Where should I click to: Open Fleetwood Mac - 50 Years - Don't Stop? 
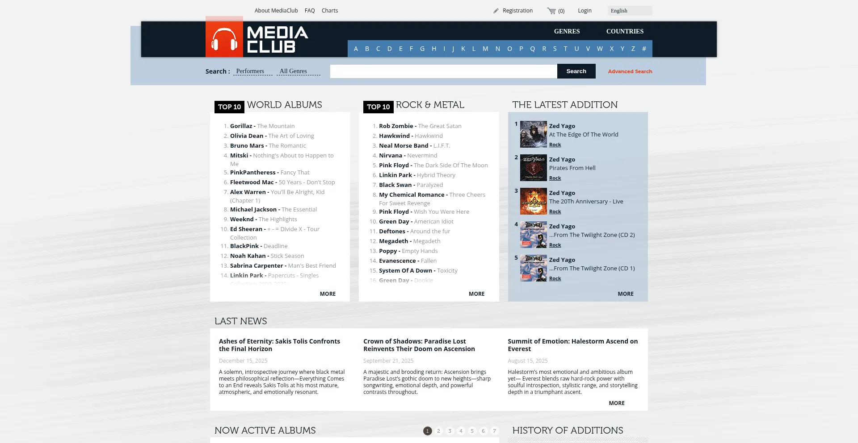coord(282,182)
